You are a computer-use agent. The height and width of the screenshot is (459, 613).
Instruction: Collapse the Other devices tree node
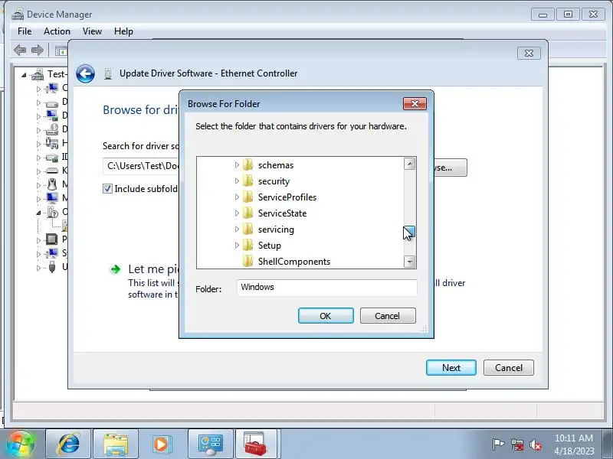(x=38, y=213)
